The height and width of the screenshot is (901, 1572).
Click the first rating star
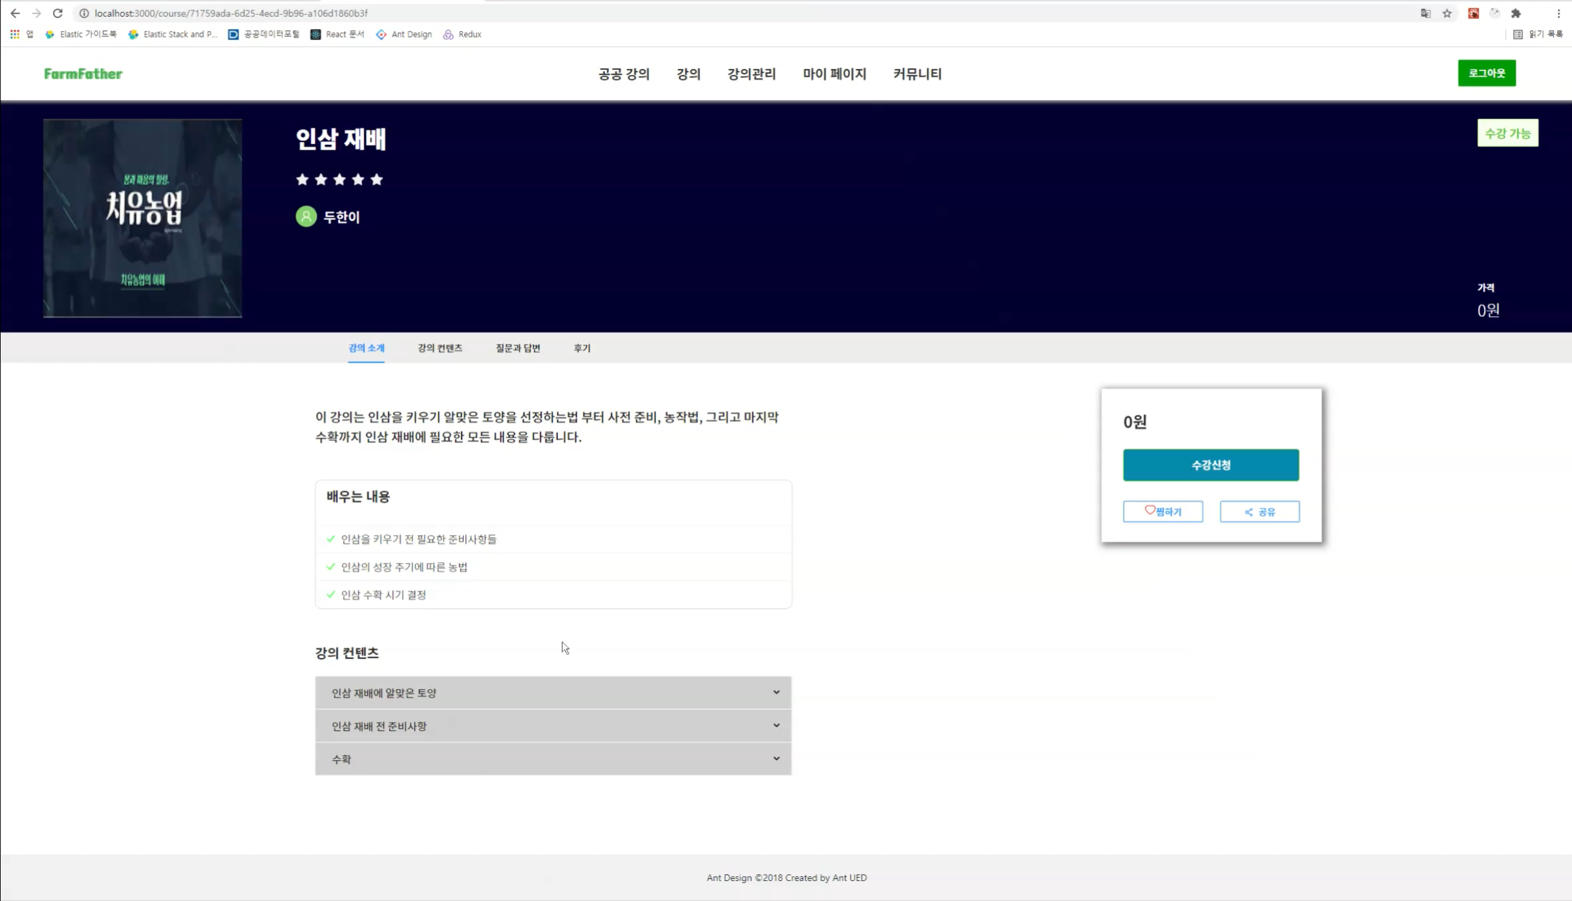[x=302, y=180]
